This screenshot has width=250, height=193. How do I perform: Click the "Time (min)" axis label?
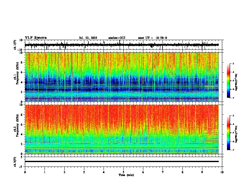coord(126,175)
